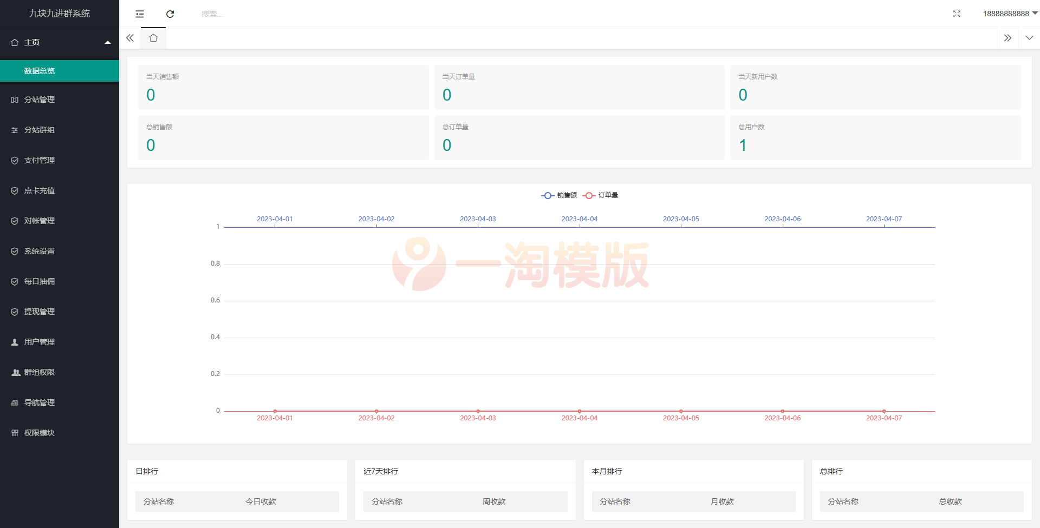Open 分站管理 menu
The height and width of the screenshot is (528, 1040).
click(60, 100)
